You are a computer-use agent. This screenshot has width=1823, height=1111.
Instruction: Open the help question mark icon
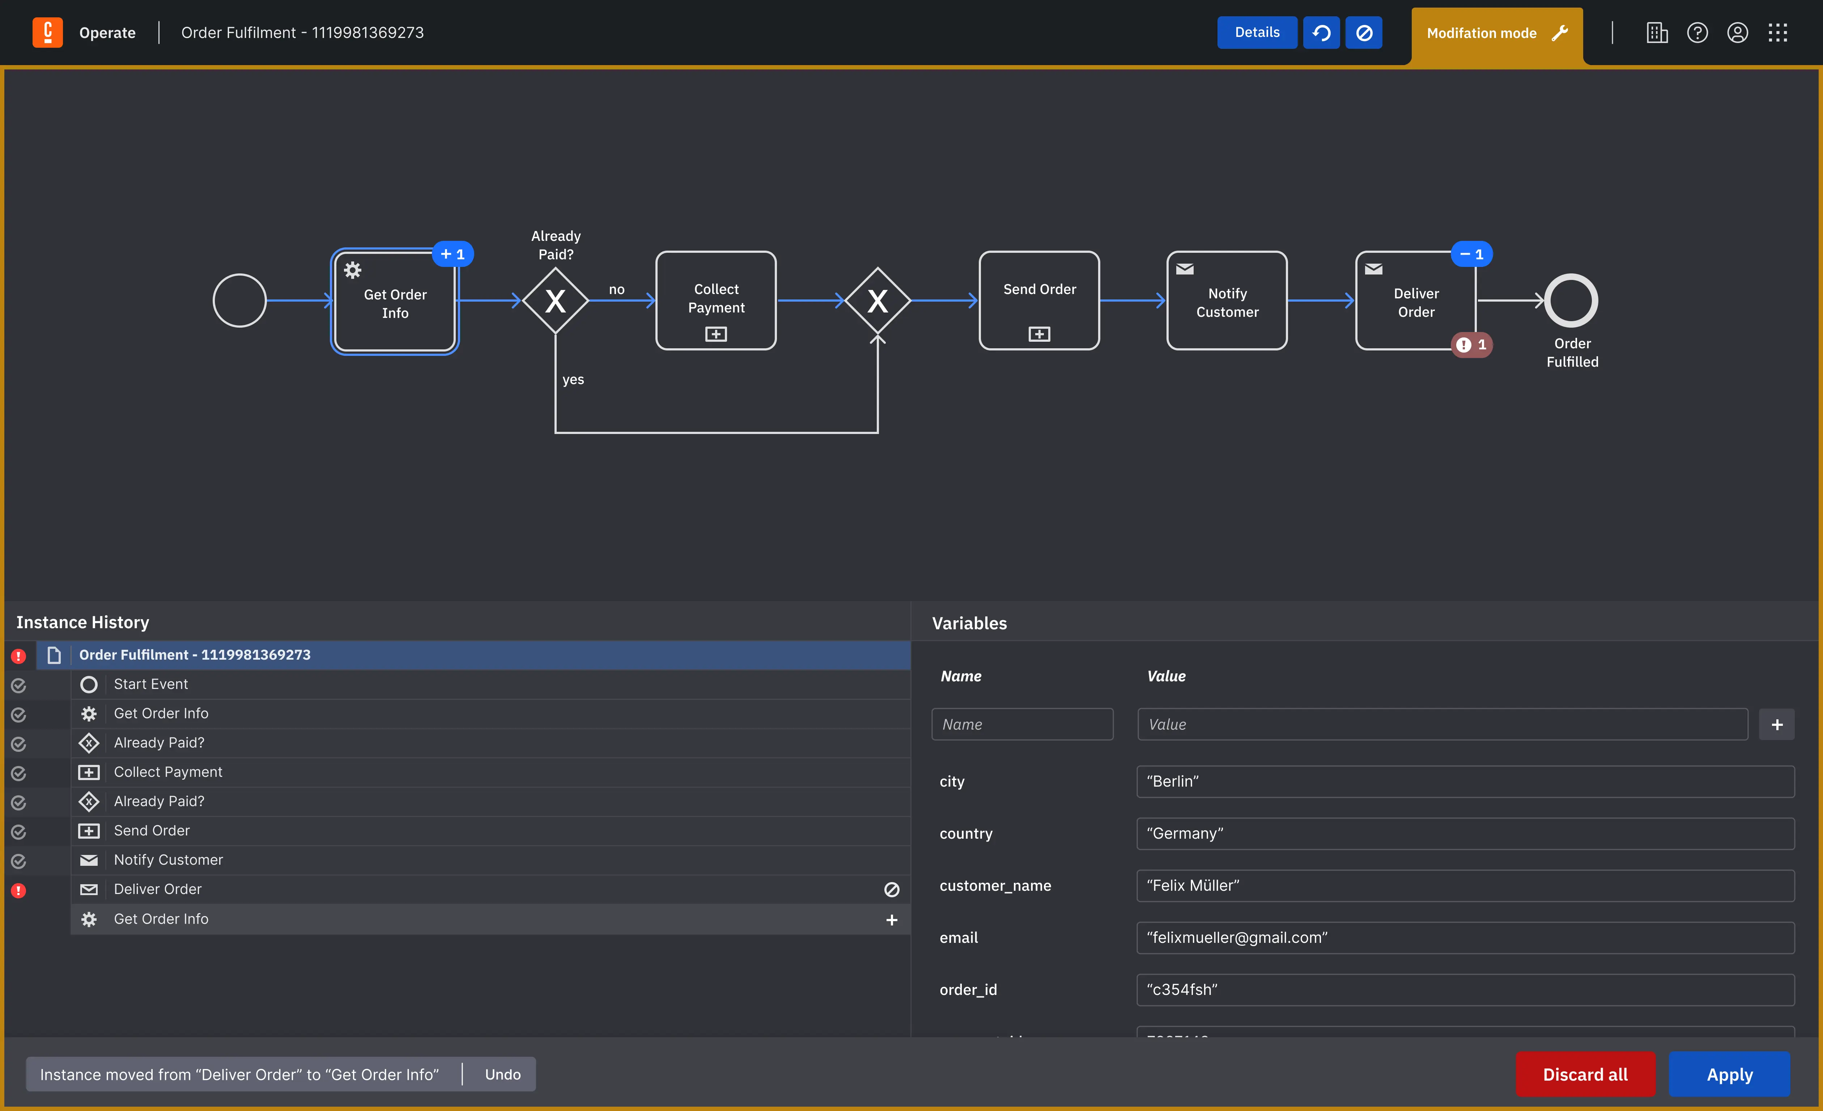(1697, 33)
